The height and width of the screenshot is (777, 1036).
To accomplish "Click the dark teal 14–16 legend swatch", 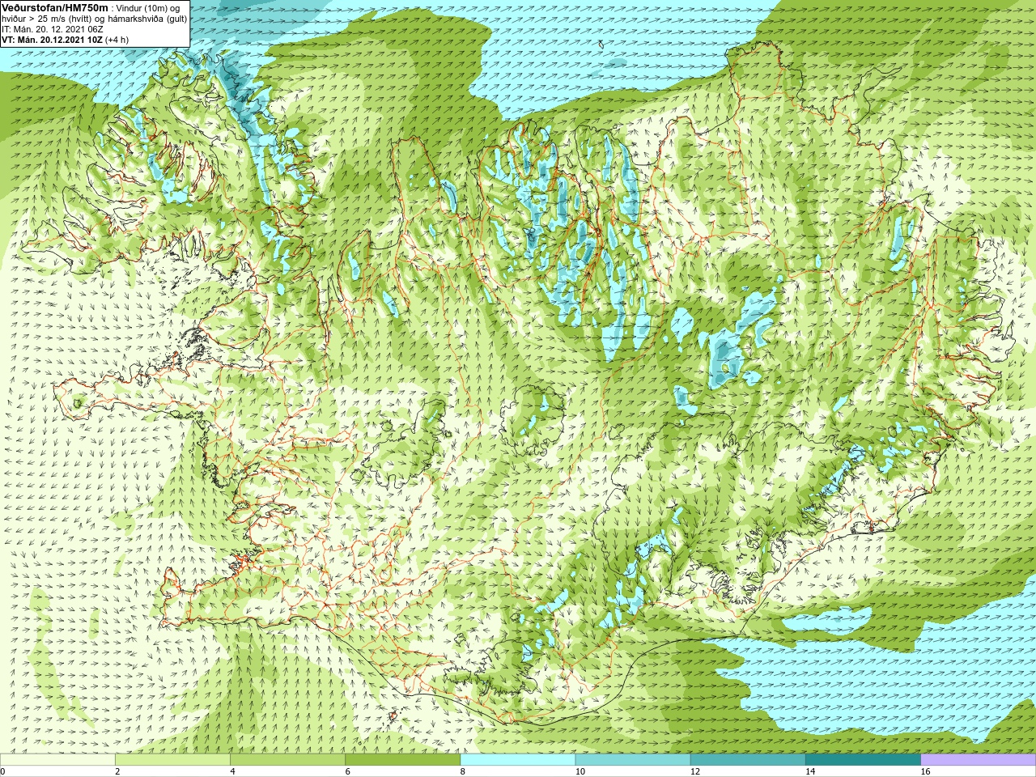I will (x=863, y=760).
